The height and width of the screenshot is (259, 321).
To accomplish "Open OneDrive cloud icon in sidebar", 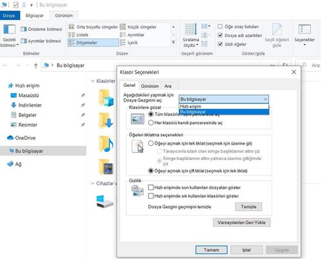I will click(10, 138).
